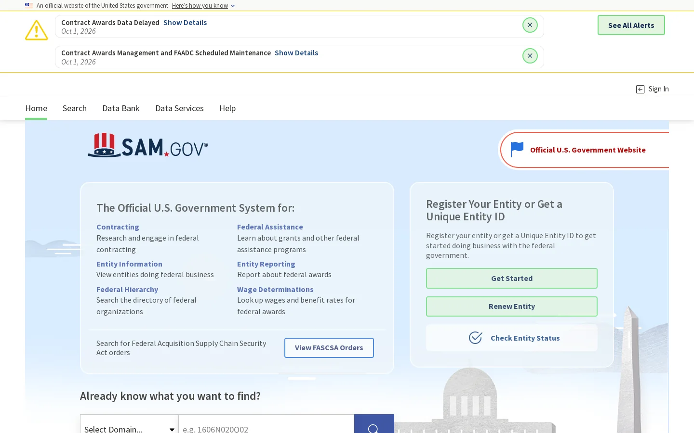Click the 'Register Your Entity or Get a Unique Entity ID' heading
The width and height of the screenshot is (694, 433).
(494, 210)
